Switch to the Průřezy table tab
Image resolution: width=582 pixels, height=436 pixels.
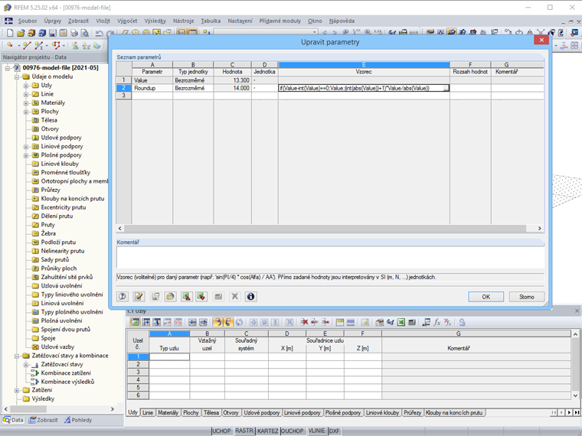click(412, 412)
